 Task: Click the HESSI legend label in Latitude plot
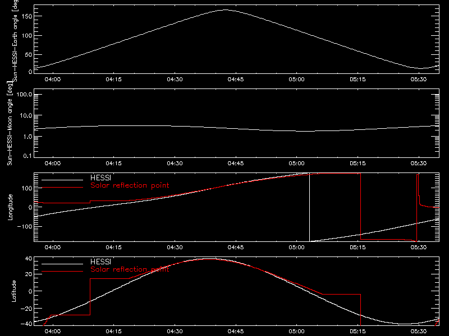[100, 262]
